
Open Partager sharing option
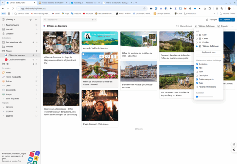pos(211,20)
